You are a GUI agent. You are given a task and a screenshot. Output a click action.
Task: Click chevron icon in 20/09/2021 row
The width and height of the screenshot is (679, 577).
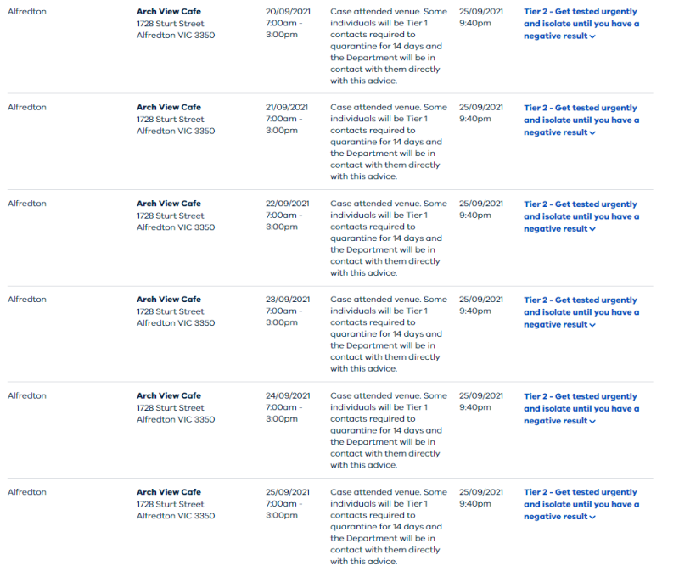(592, 36)
